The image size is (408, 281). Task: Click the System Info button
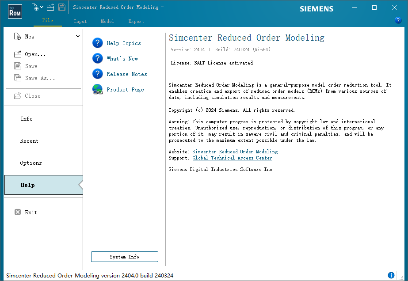point(125,257)
